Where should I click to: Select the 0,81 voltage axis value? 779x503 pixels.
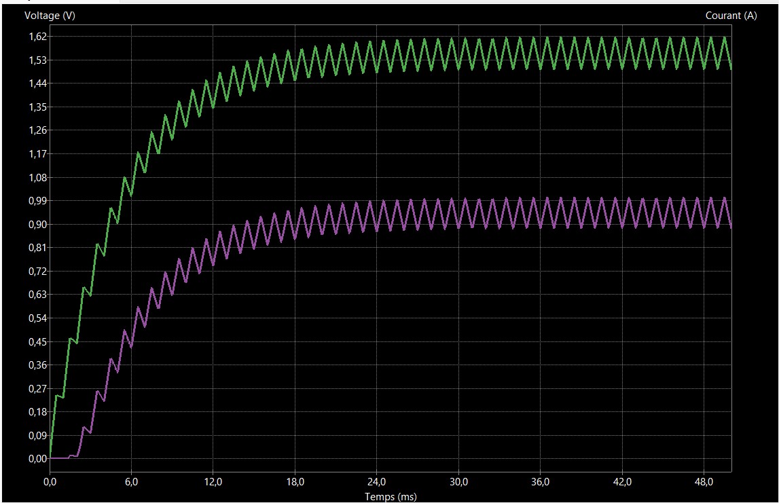pos(38,248)
